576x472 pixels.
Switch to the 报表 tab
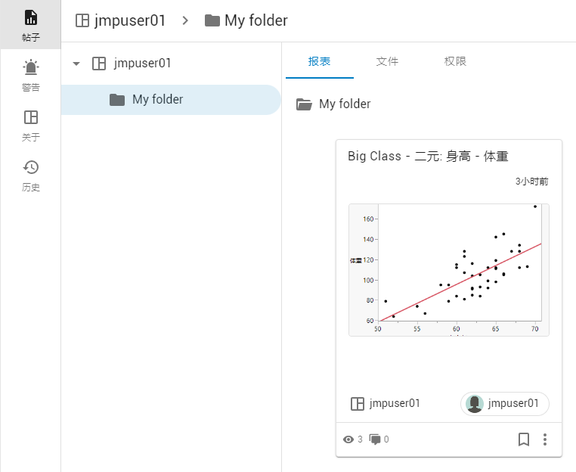tap(320, 61)
